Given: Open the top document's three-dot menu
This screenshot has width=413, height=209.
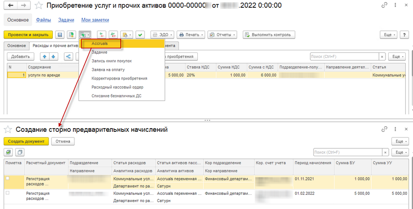Looking at the screenshot, I should [x=396, y=5].
